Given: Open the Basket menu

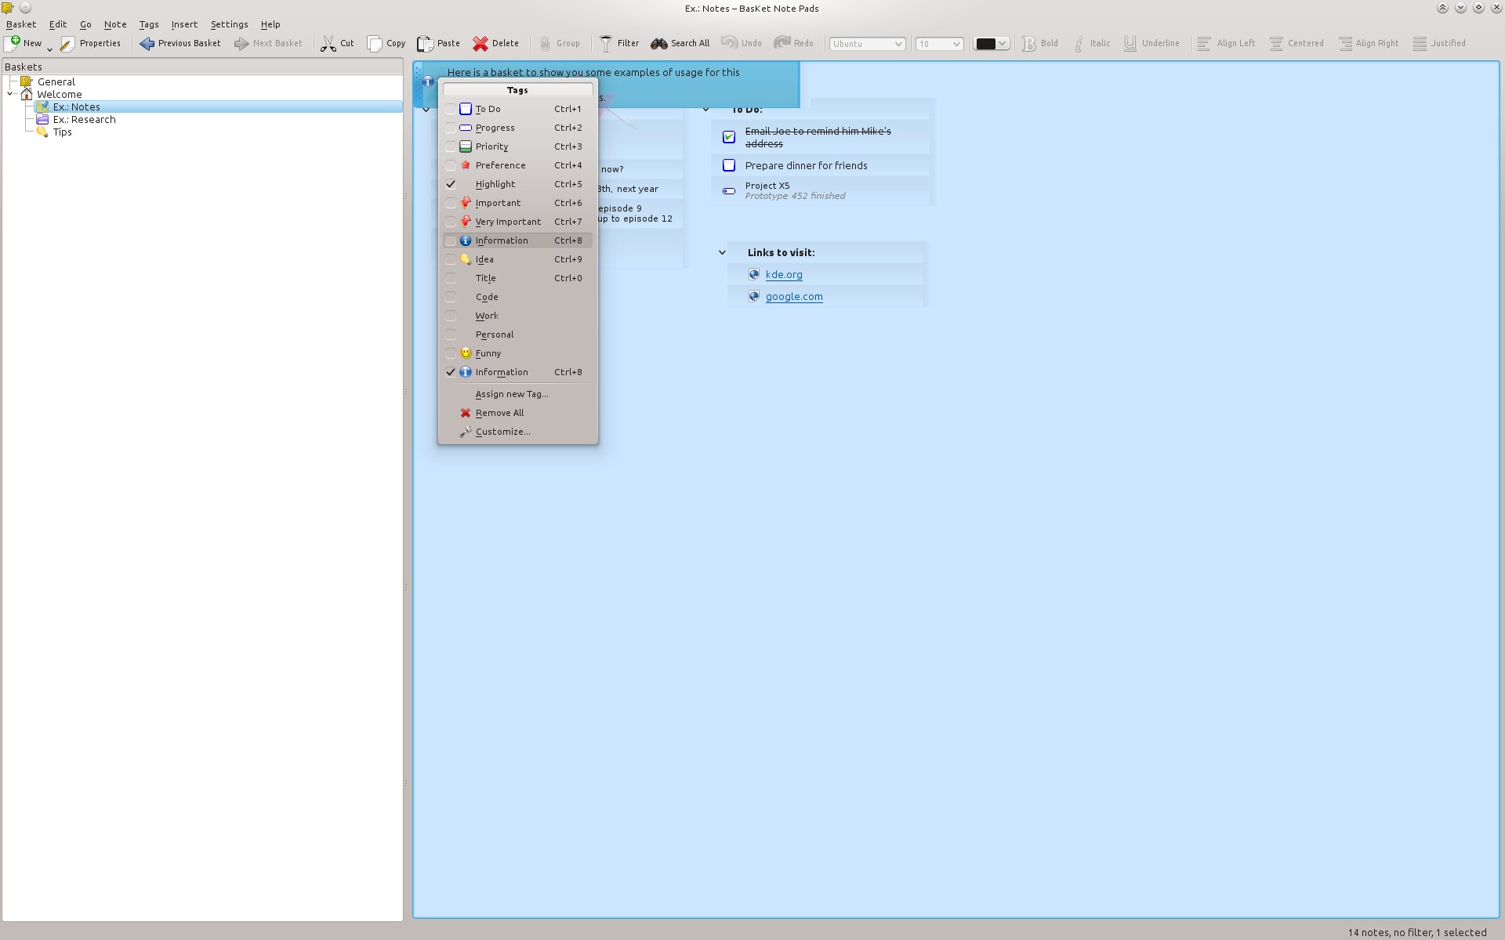Looking at the screenshot, I should tap(21, 24).
